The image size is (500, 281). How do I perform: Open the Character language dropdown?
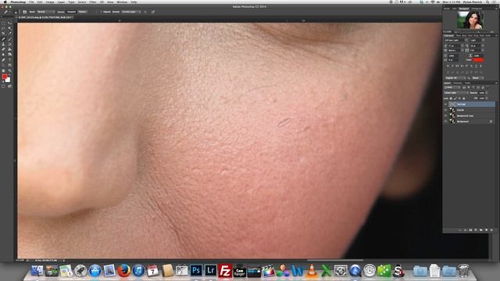coord(455,78)
